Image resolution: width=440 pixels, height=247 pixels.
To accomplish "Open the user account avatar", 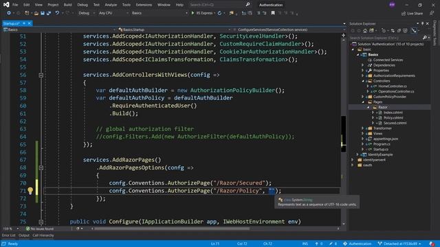I will [392, 5].
